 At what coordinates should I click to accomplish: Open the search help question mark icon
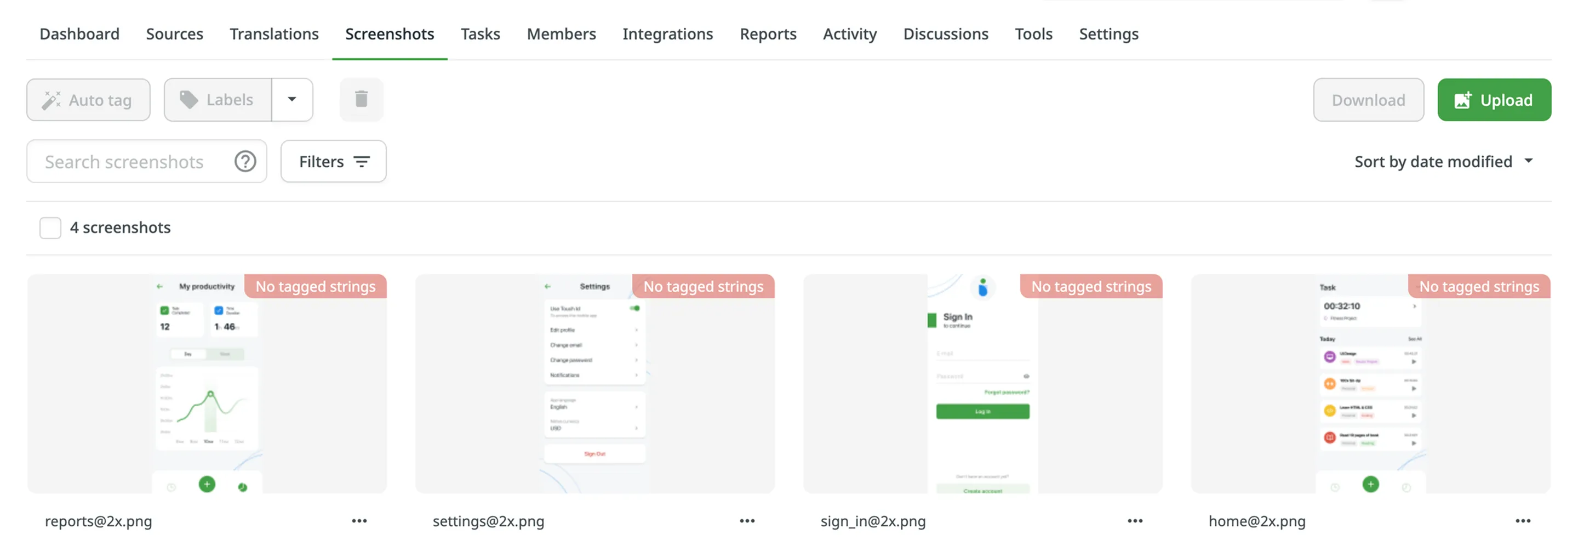click(x=245, y=161)
